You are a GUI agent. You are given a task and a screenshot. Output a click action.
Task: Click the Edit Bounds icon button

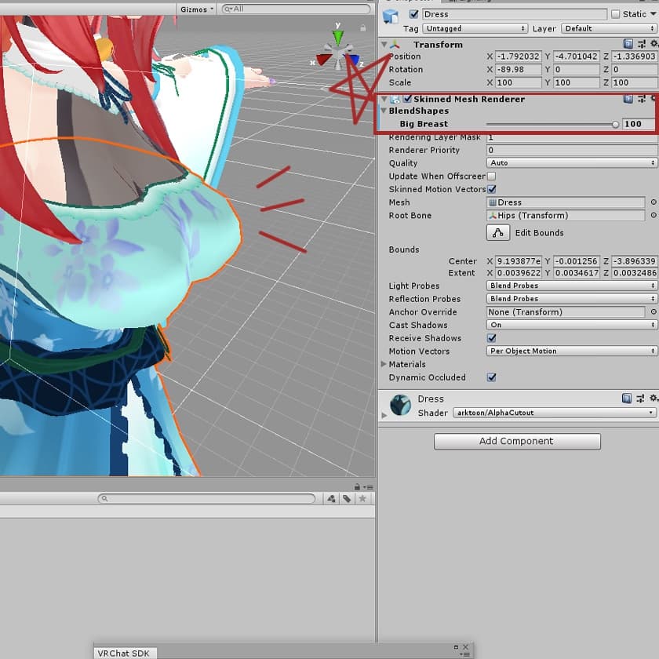(498, 233)
